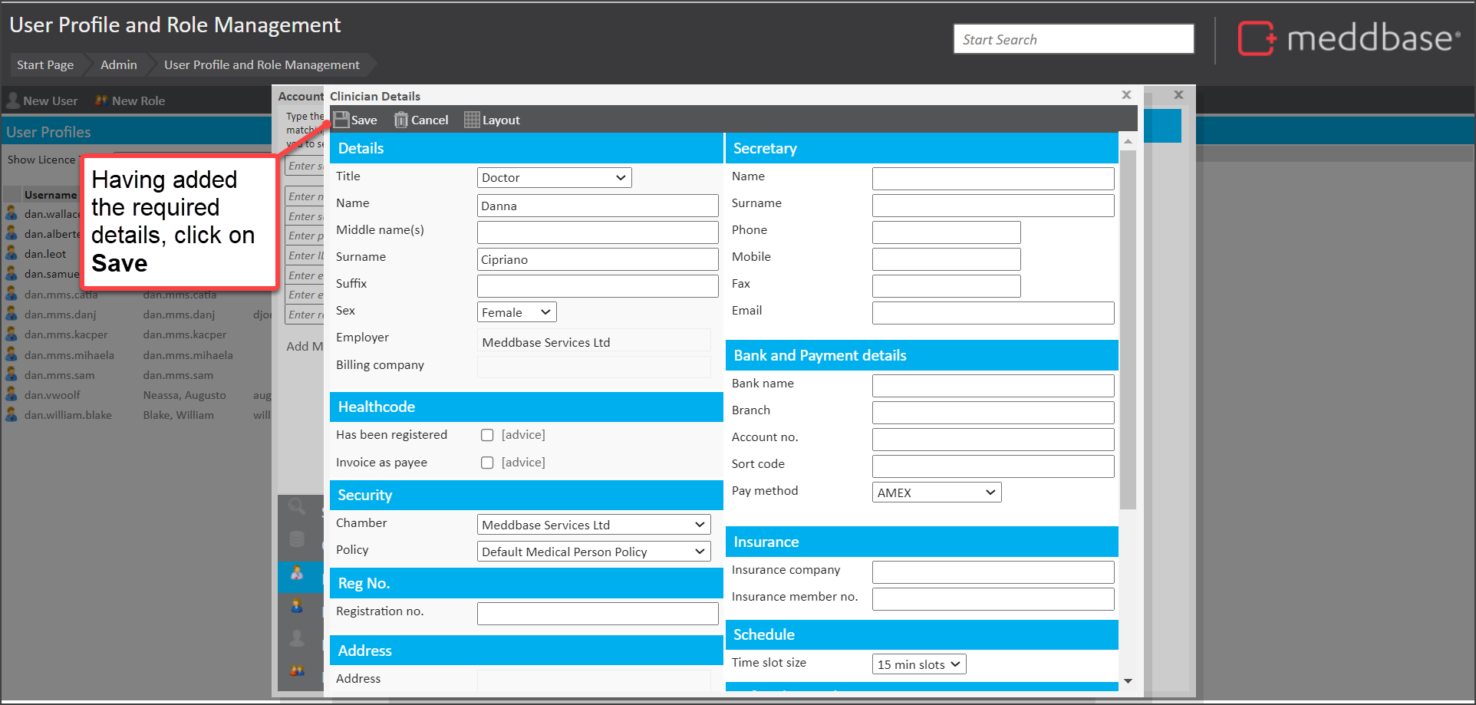Select the two-people group icon in sidebar

(x=297, y=670)
